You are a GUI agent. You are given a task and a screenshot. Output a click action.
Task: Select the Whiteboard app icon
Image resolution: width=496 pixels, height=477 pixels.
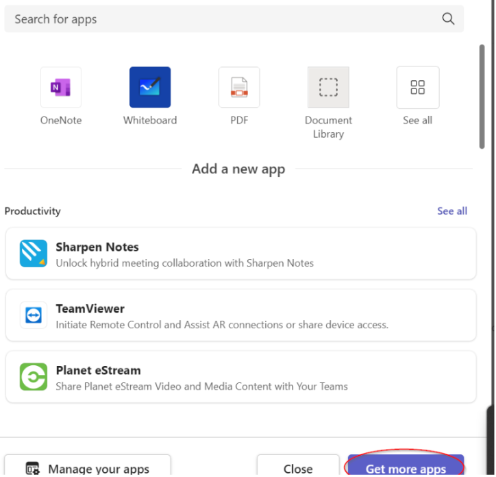(x=150, y=87)
